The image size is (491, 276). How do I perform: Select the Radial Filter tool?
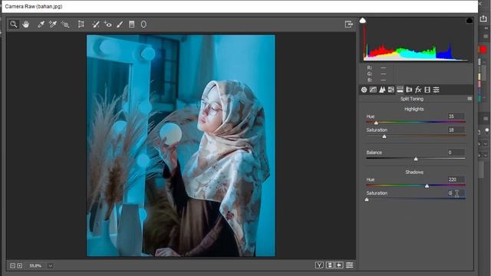click(x=143, y=24)
